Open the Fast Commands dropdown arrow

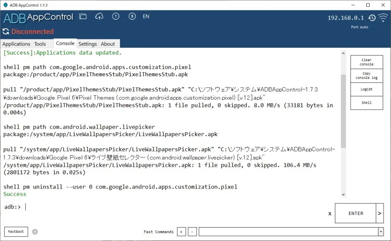pos(381,232)
